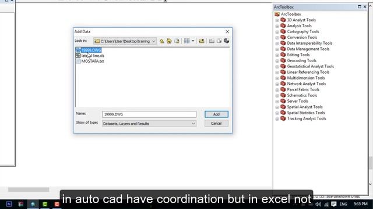Click the New File Geodatabase icon
Screen dimensions: 373x209
212,41
